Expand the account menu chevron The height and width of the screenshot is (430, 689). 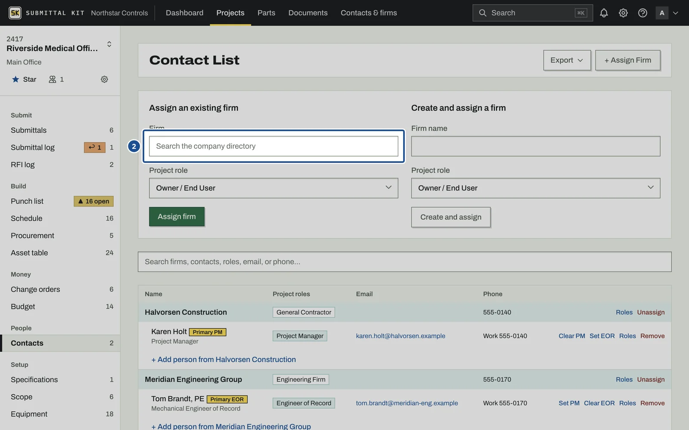point(676,13)
